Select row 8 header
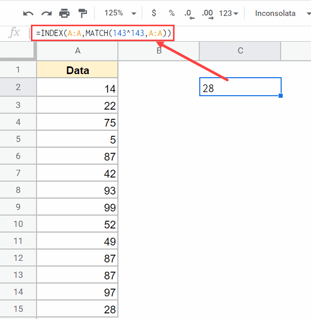 coord(18,190)
